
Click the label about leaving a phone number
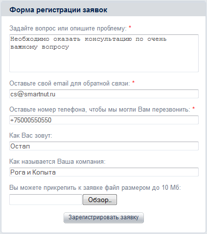point(100,110)
